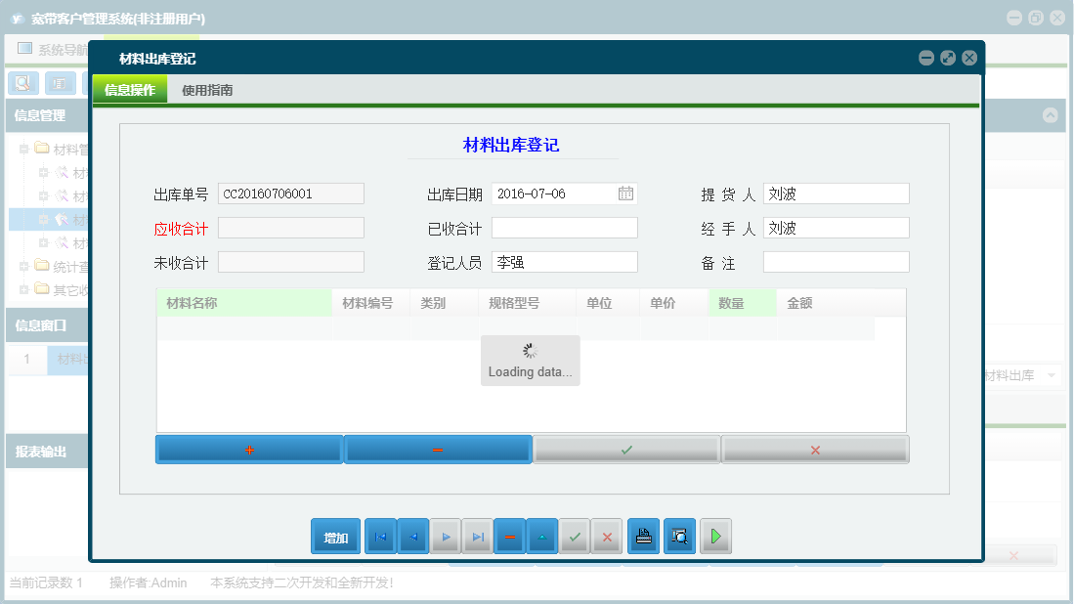The height and width of the screenshot is (604, 1074).
Task: Click the blue up-triangle edit icon
Action: click(x=541, y=536)
